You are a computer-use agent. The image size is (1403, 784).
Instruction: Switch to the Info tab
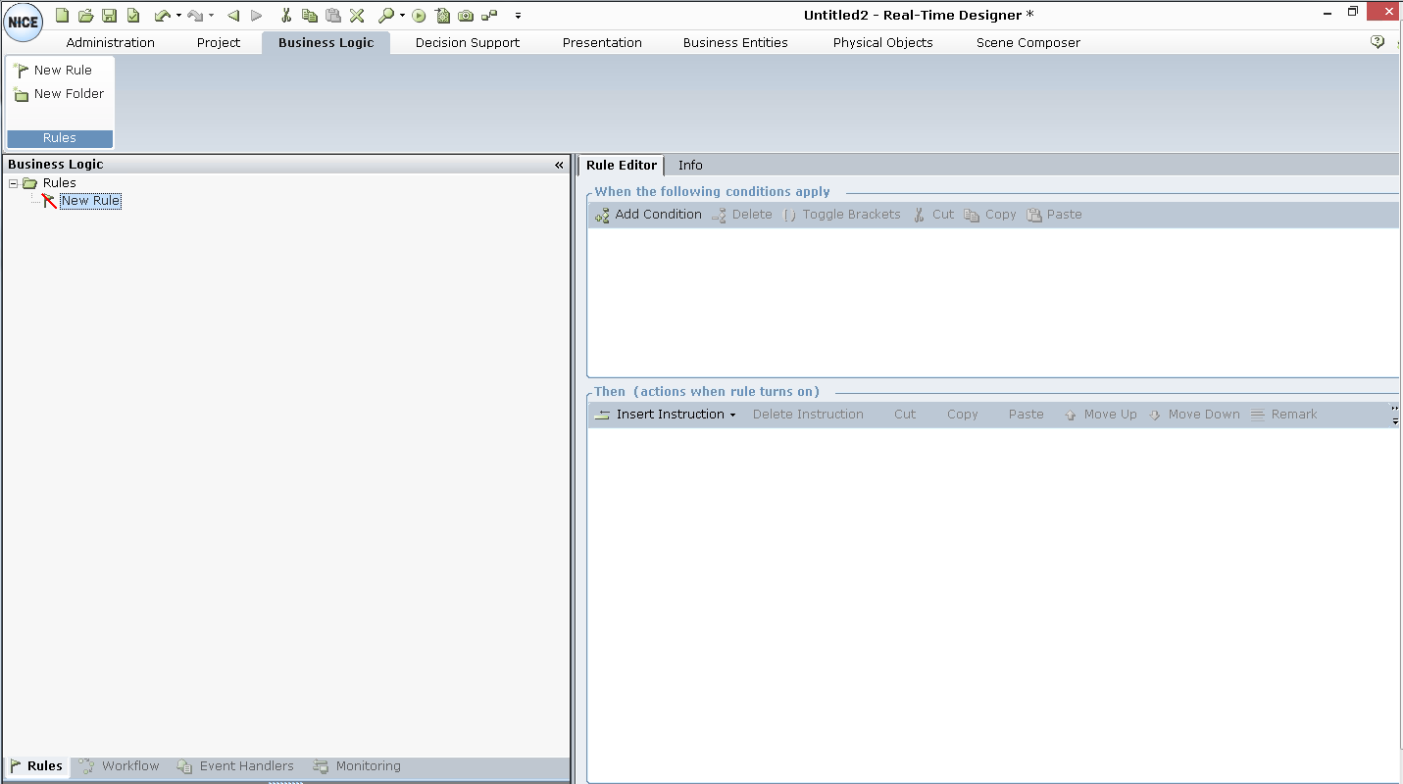[690, 165]
